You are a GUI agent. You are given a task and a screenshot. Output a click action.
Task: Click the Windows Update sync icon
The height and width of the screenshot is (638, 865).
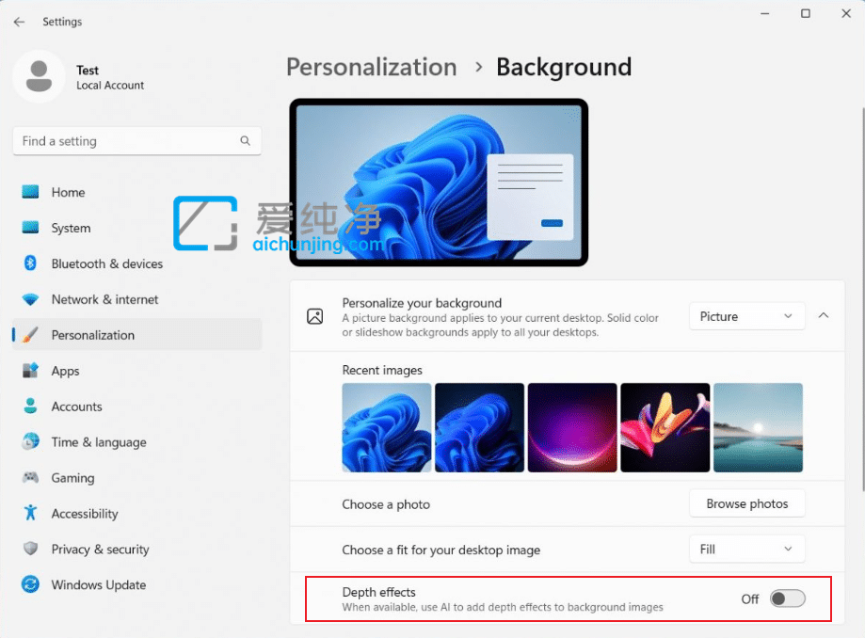(x=30, y=584)
